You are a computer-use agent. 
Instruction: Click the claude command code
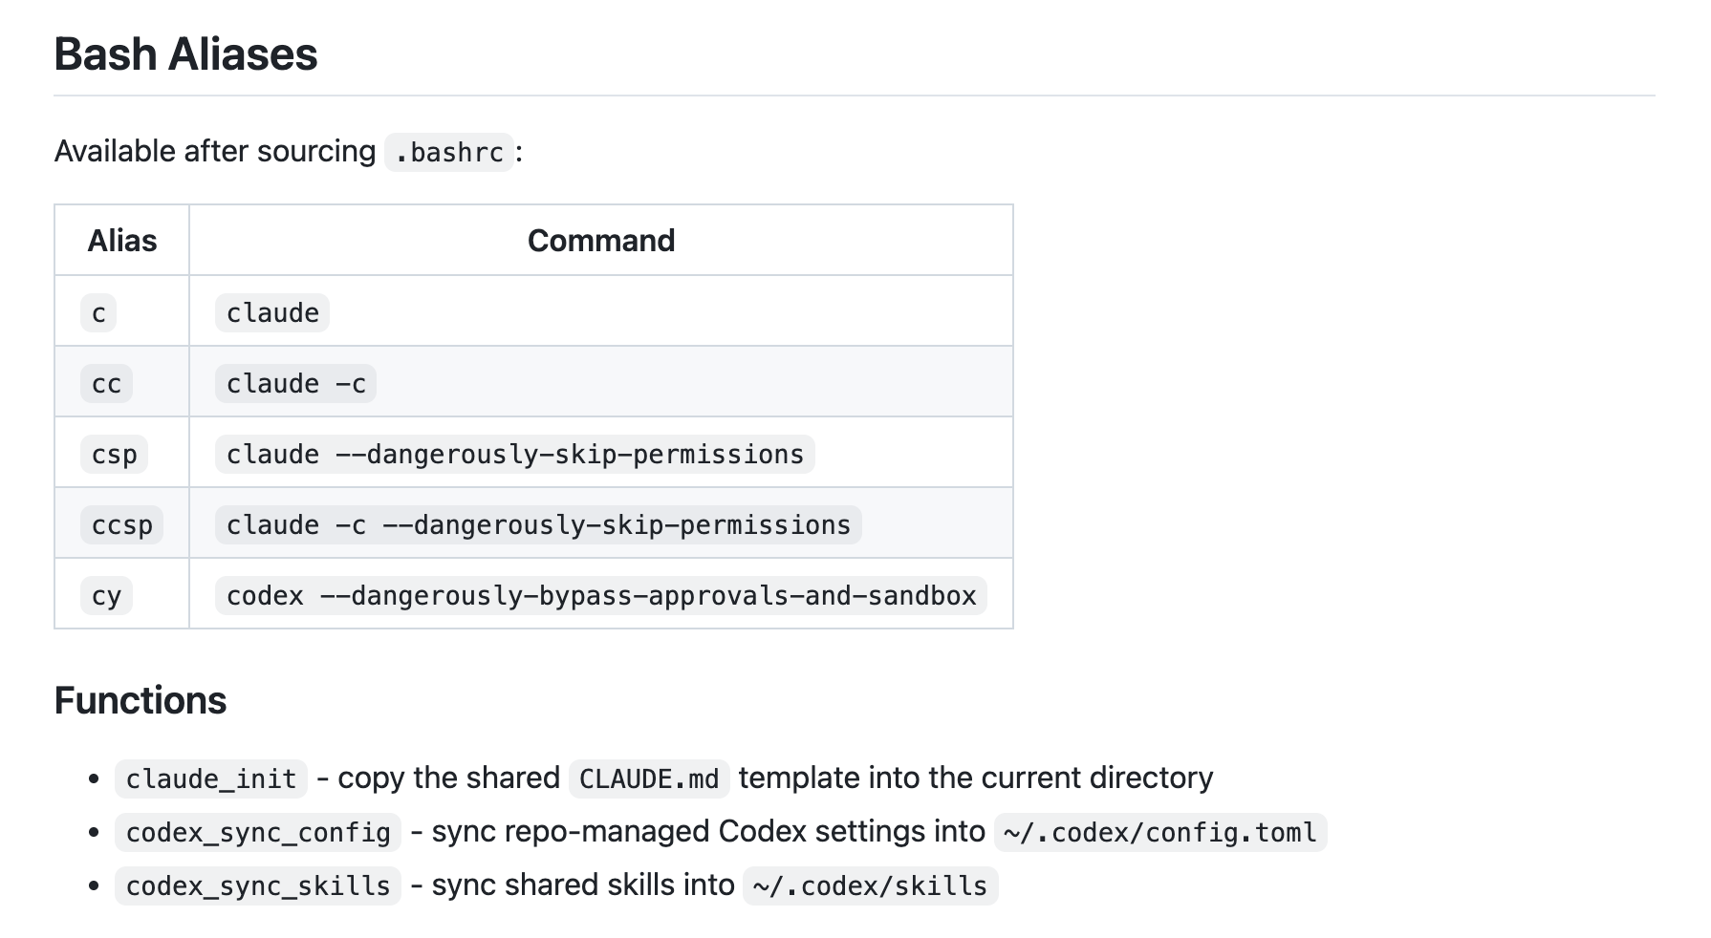click(272, 312)
